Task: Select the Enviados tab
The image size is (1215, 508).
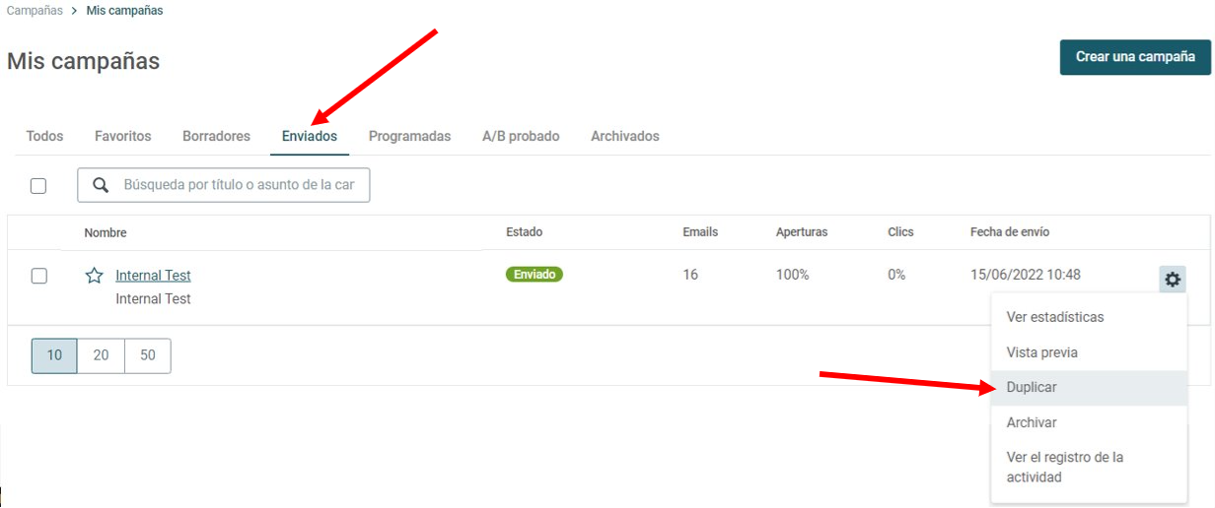Action: (x=310, y=136)
